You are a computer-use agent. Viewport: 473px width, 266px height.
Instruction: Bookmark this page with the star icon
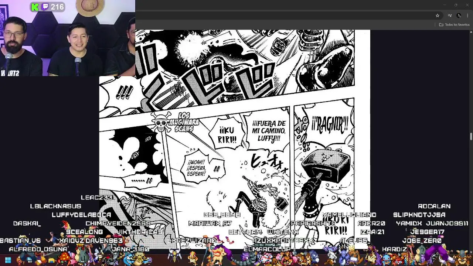tap(438, 16)
